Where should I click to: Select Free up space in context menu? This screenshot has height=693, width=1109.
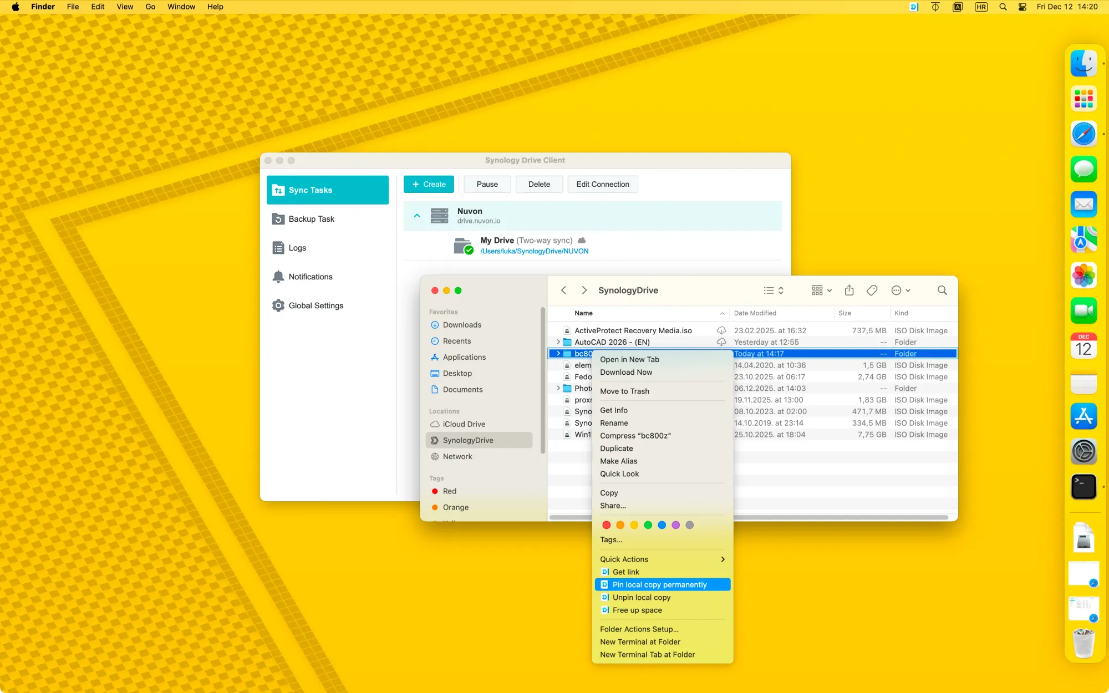[x=637, y=610]
